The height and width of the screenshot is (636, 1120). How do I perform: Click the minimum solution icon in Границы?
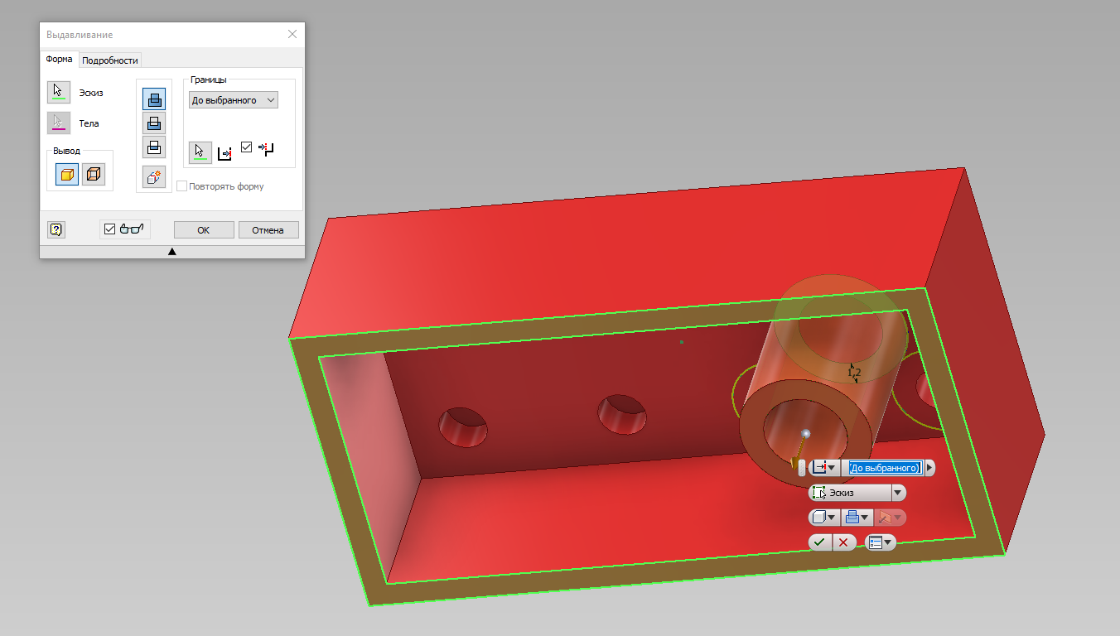pos(265,150)
